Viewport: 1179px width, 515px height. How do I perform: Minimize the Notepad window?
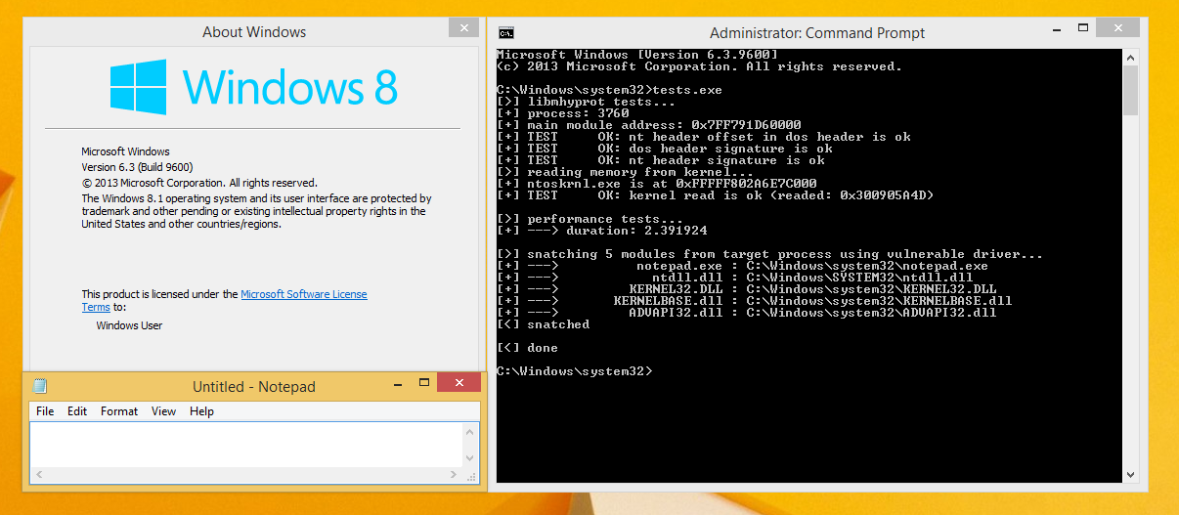(x=397, y=383)
